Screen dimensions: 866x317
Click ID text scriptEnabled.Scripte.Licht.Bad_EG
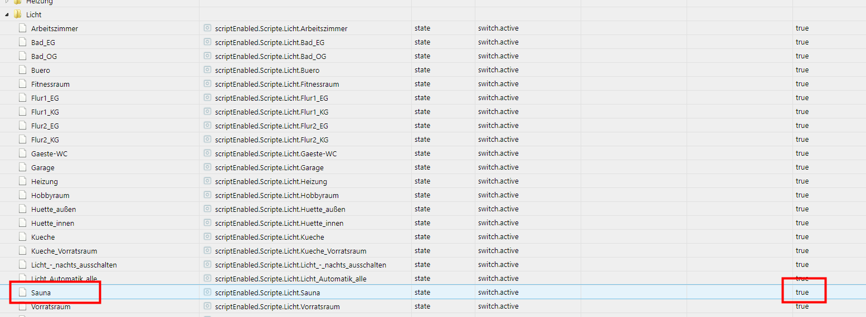(x=270, y=42)
